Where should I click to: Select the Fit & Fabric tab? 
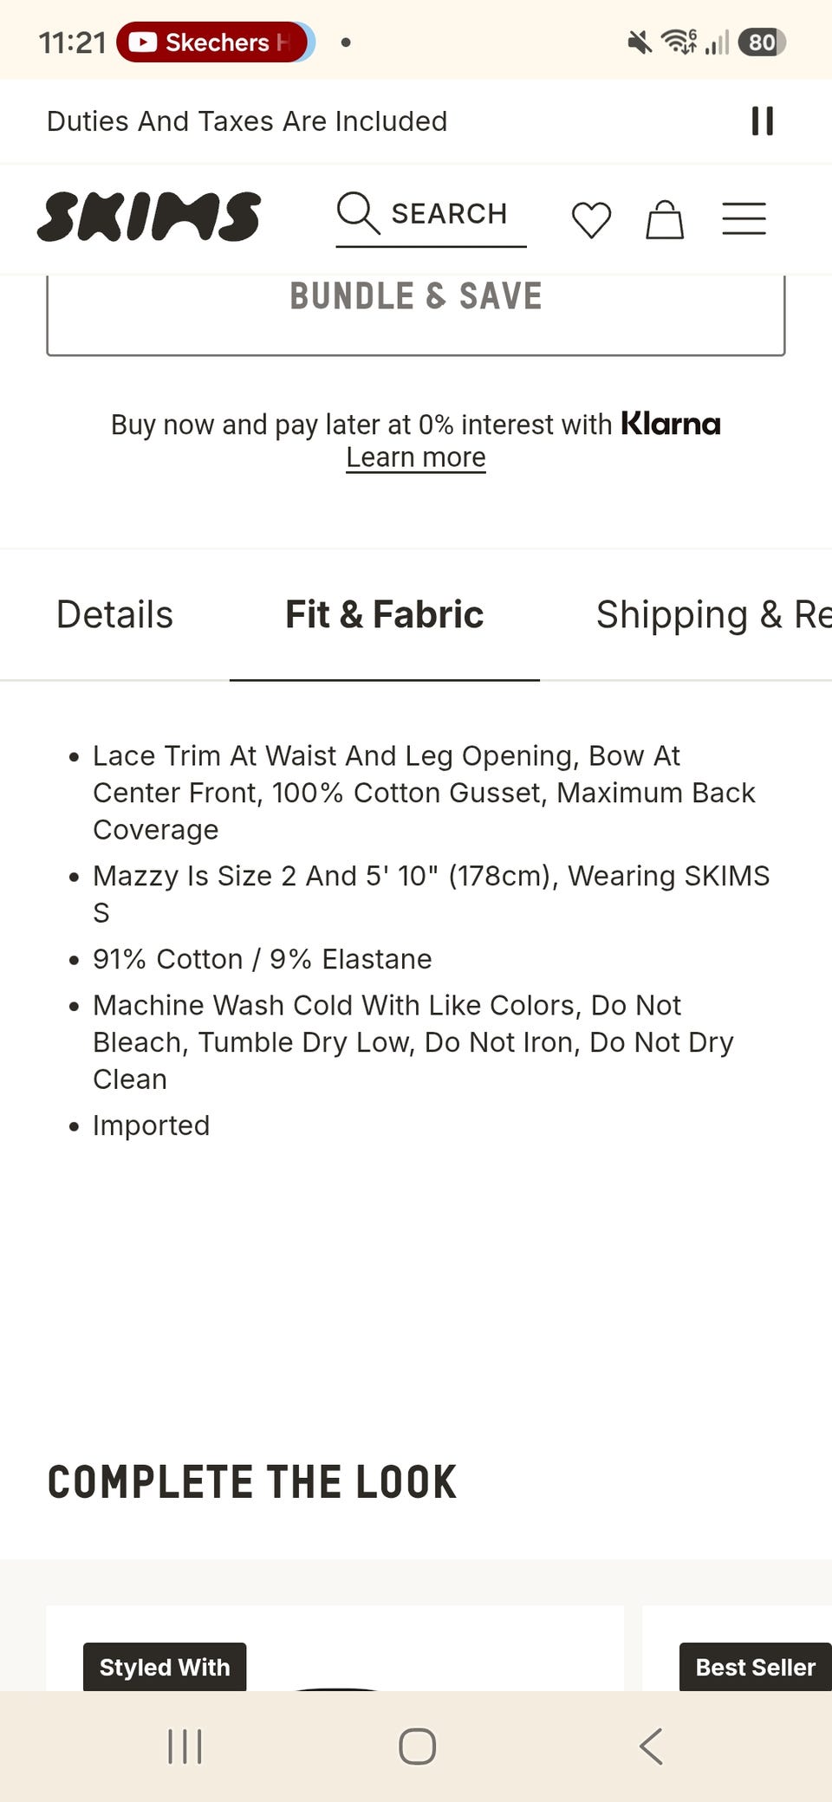click(385, 614)
